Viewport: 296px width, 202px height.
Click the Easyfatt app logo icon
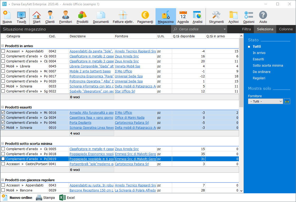pyautogui.click(x=4, y=4)
